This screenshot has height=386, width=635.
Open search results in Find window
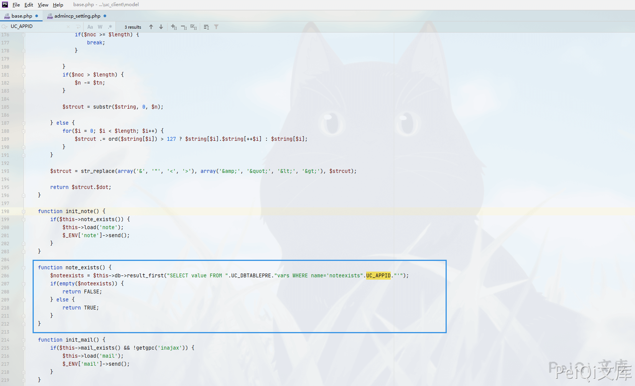tap(206, 27)
